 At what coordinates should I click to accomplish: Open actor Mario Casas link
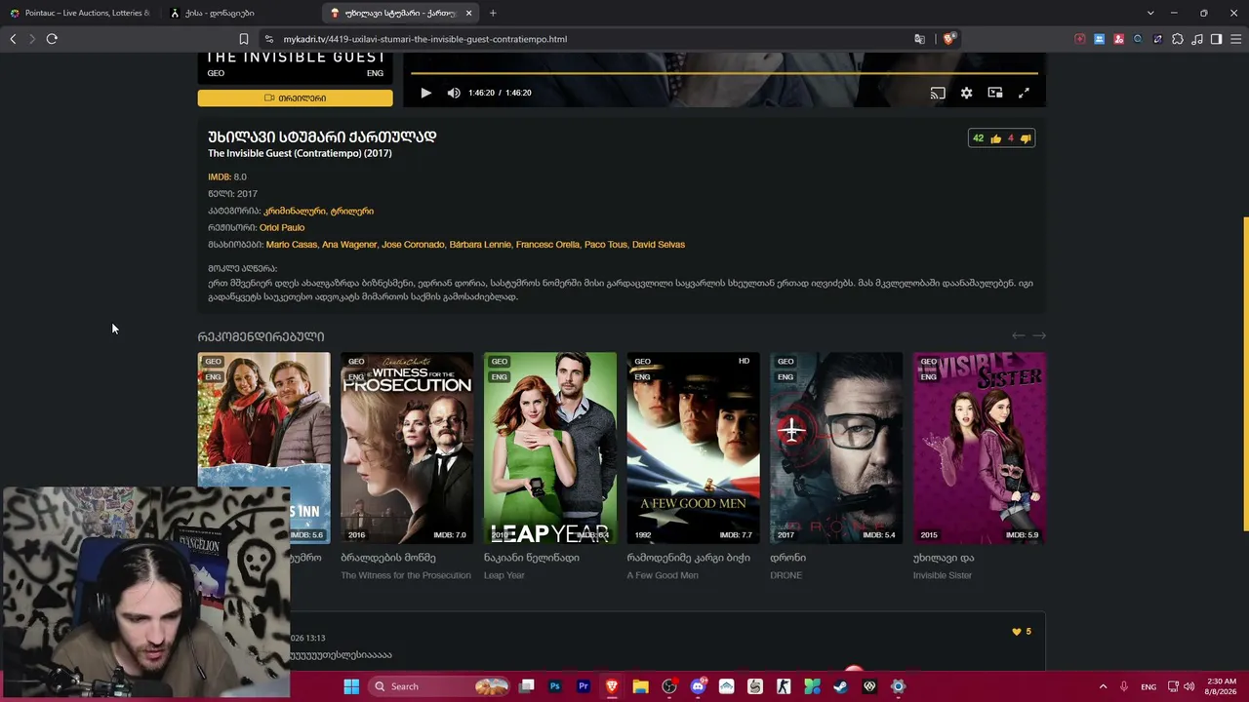292,245
